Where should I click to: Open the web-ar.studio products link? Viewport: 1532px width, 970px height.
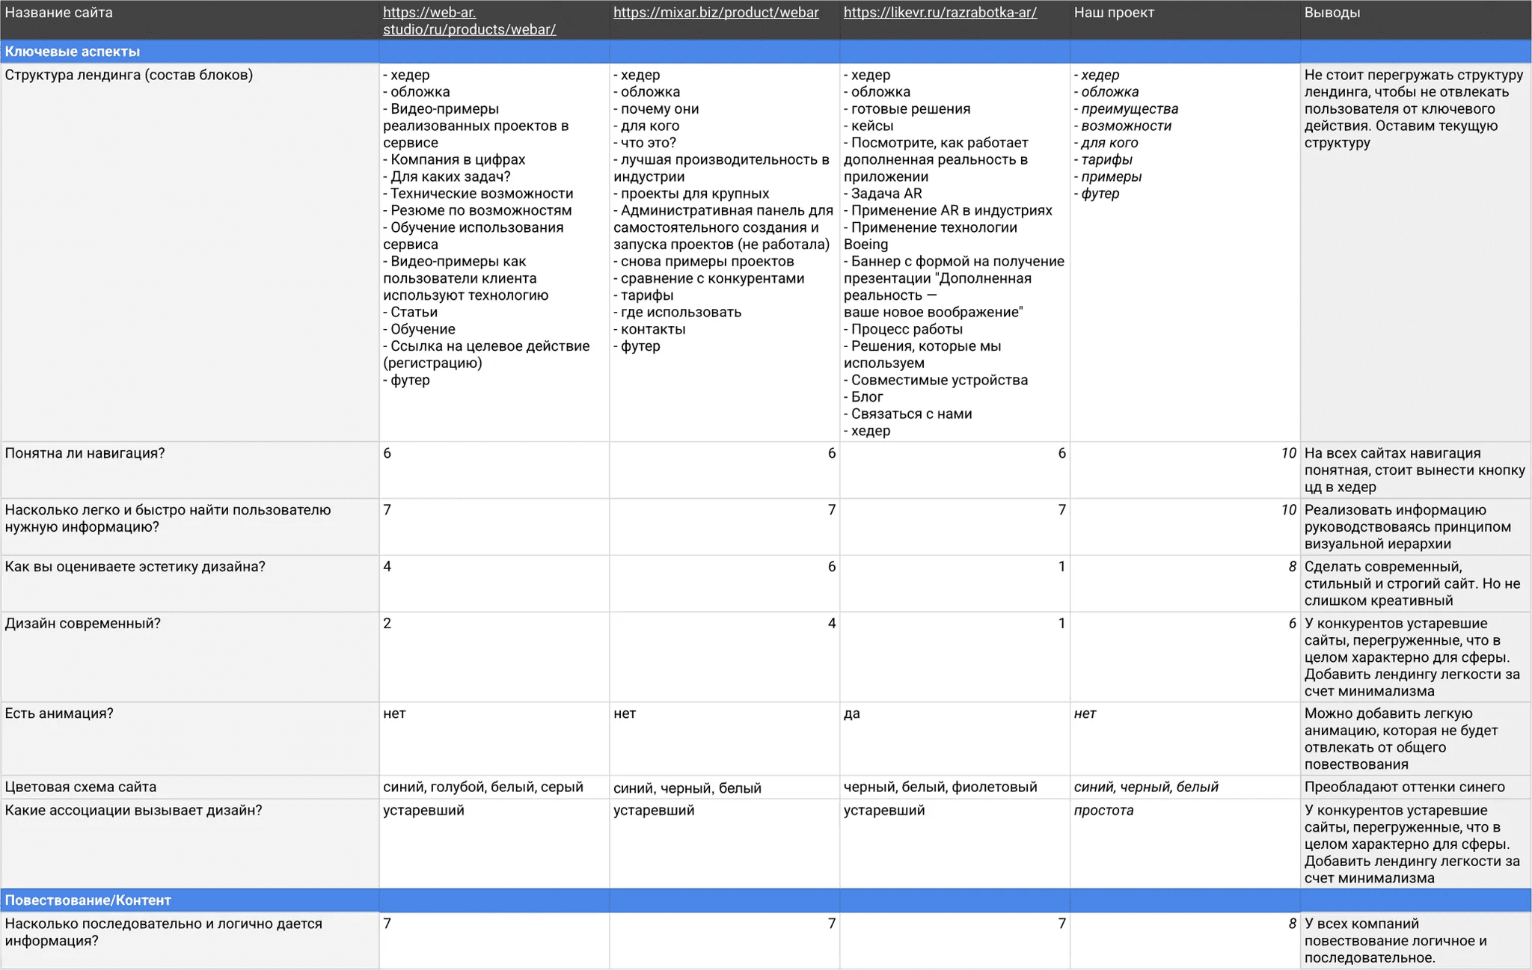(468, 21)
